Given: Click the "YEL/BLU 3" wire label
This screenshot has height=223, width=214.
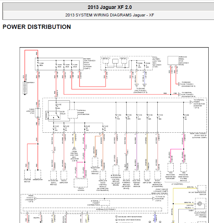Looking at the screenshot, I should (x=189, y=208).
